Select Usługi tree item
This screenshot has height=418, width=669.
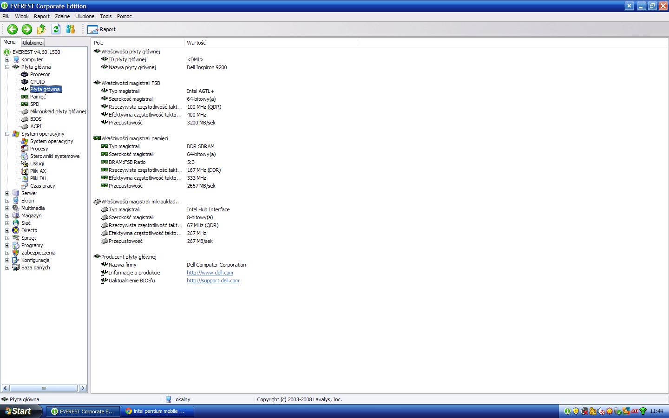[37, 163]
